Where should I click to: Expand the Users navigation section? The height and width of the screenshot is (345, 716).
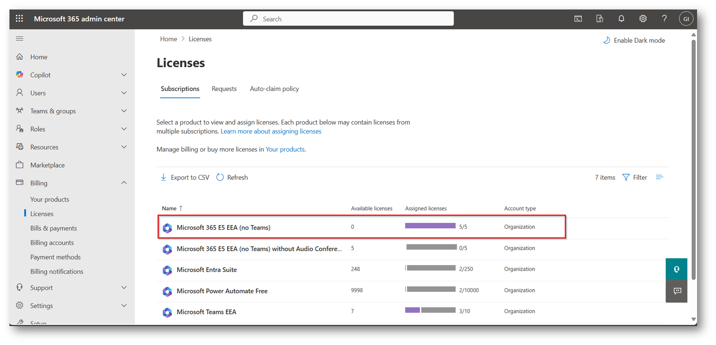[124, 93]
